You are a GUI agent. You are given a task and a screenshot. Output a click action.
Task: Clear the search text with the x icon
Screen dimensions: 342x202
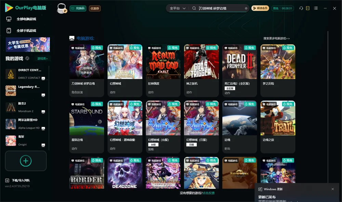point(246,8)
